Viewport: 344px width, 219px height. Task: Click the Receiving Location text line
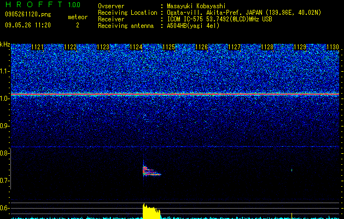point(209,13)
